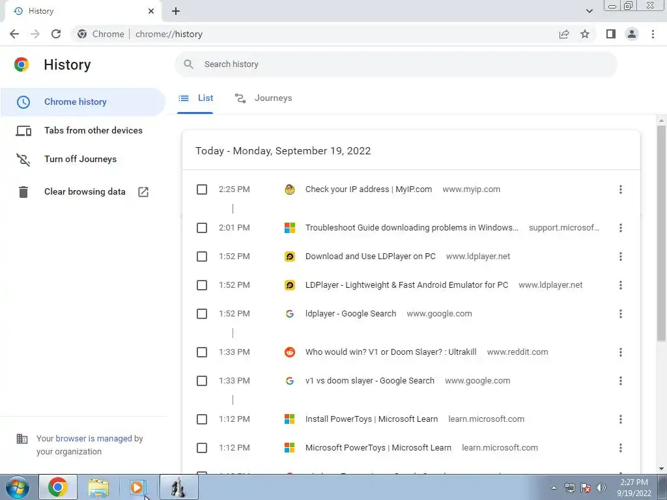This screenshot has height=500, width=667.
Task: Open Windows Media Player from taskbar
Action: (137, 488)
